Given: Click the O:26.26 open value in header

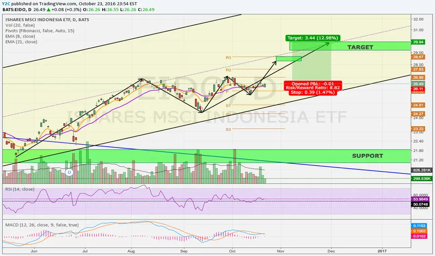Looking at the screenshot, I should (x=91, y=10).
